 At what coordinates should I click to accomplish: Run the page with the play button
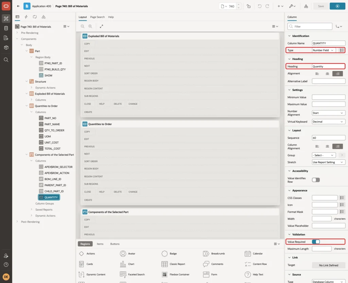(x=337, y=6)
